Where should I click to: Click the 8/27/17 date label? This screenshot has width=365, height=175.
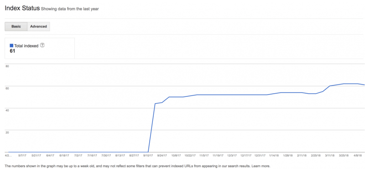pos(134,155)
